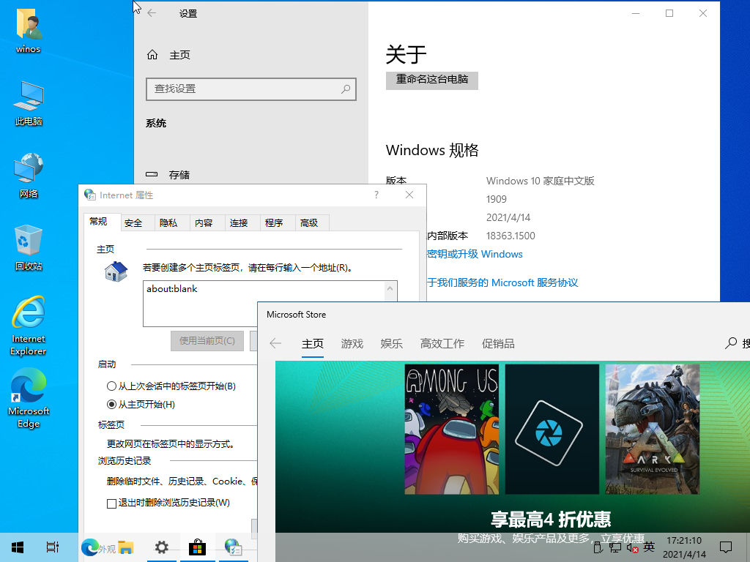Click the 密钥或升级 Windows link

pyautogui.click(x=475, y=254)
